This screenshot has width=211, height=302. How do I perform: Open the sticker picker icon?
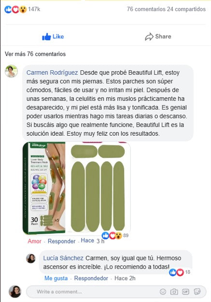tap(197, 292)
